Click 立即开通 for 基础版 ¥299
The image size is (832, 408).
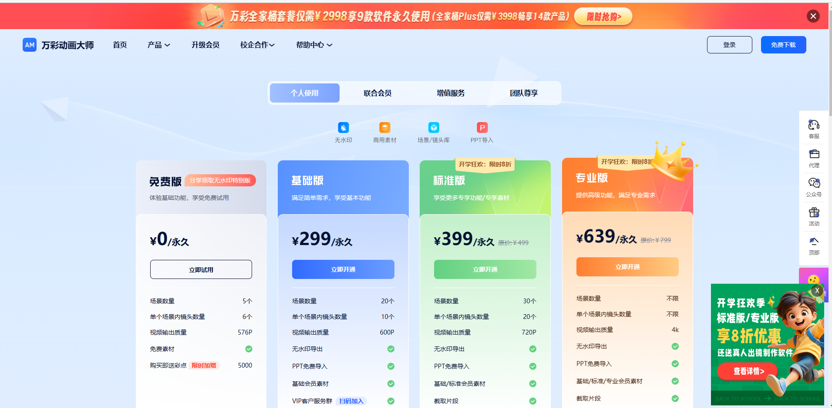(343, 269)
